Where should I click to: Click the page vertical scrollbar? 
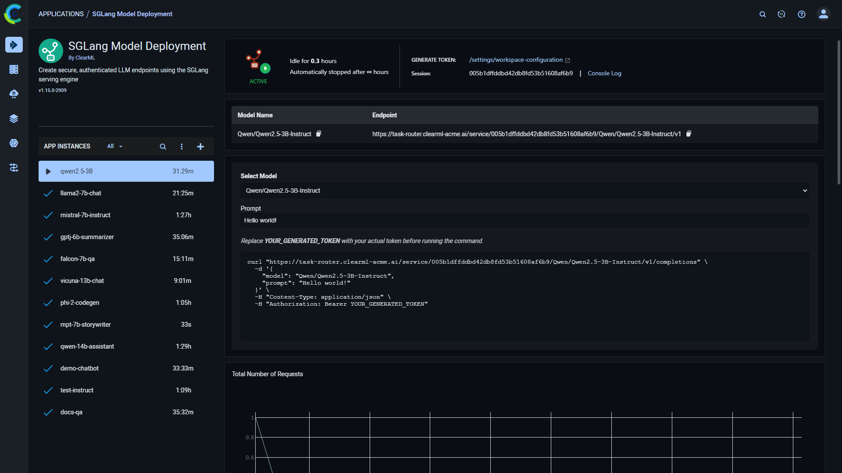pyautogui.click(x=838, y=112)
